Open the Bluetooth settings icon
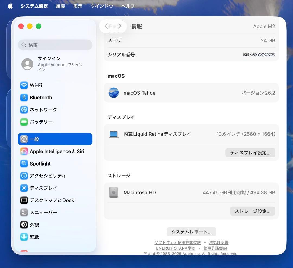 click(24, 98)
